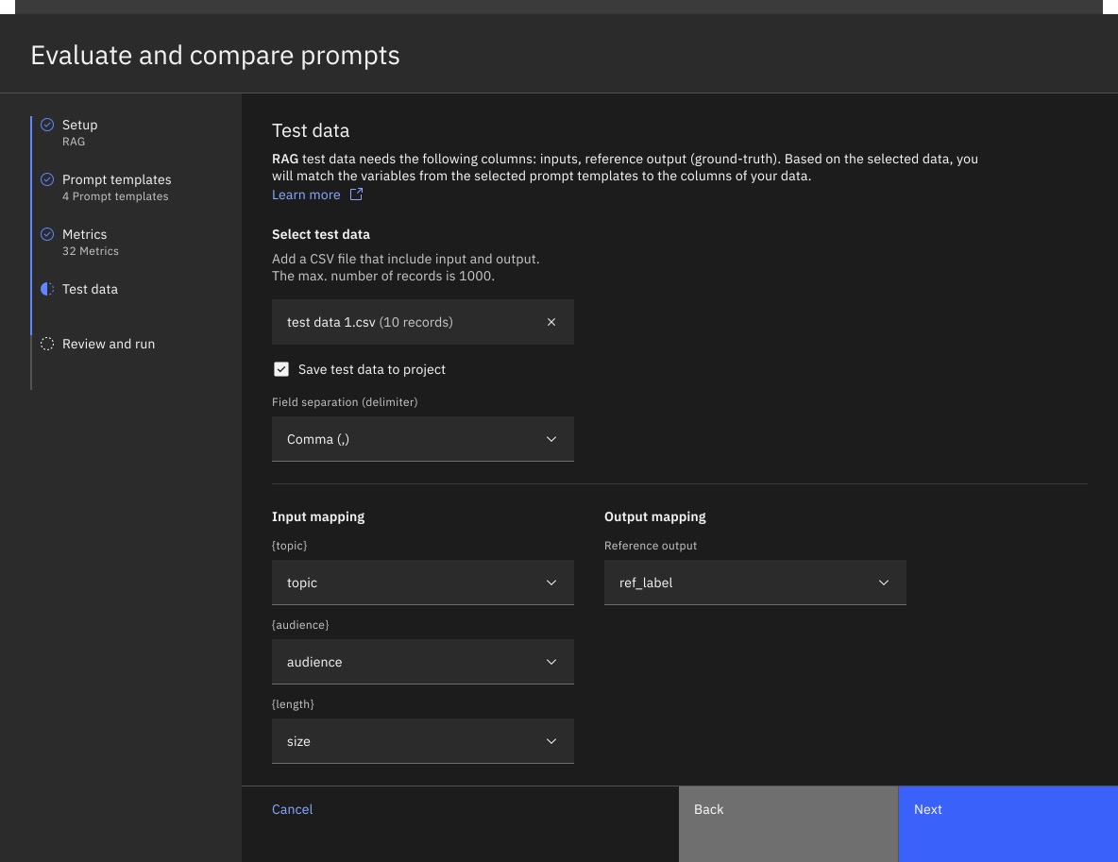Click the 4 Prompt templates subtitle
Screen dimensions: 1118x862
pos(115,196)
